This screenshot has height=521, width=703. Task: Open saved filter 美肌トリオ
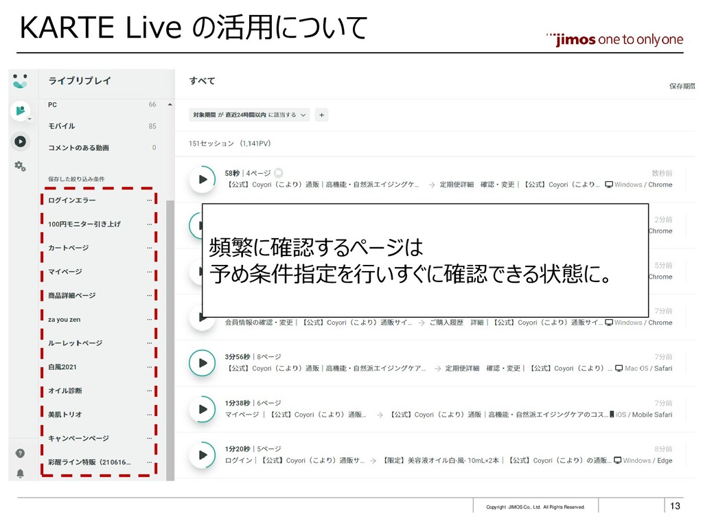65,415
